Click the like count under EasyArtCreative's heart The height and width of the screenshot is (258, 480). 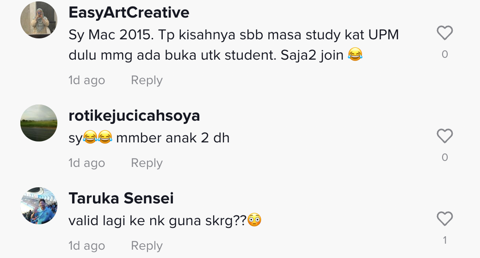point(444,55)
